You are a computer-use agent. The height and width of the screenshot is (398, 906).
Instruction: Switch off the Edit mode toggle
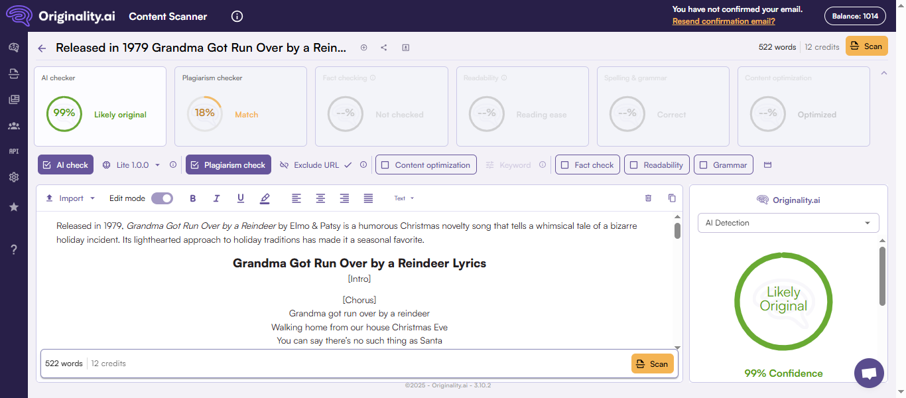point(162,198)
